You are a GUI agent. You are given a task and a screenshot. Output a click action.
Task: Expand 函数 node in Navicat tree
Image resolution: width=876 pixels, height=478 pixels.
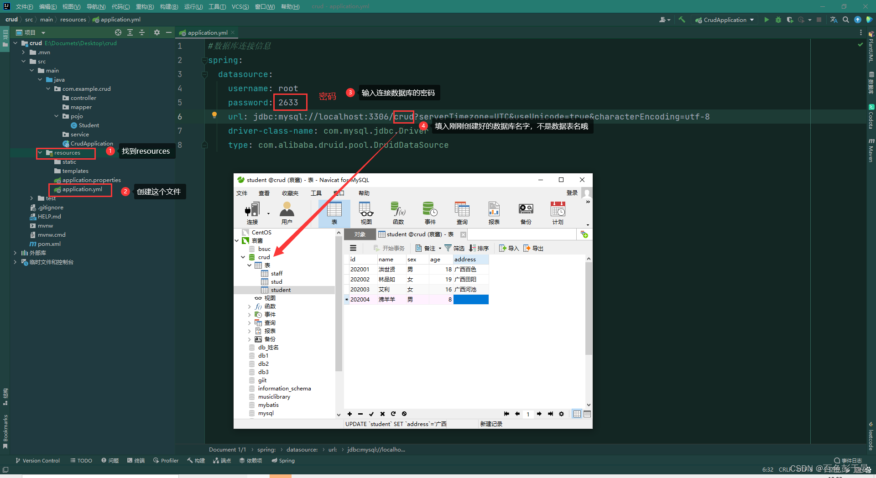tap(249, 307)
